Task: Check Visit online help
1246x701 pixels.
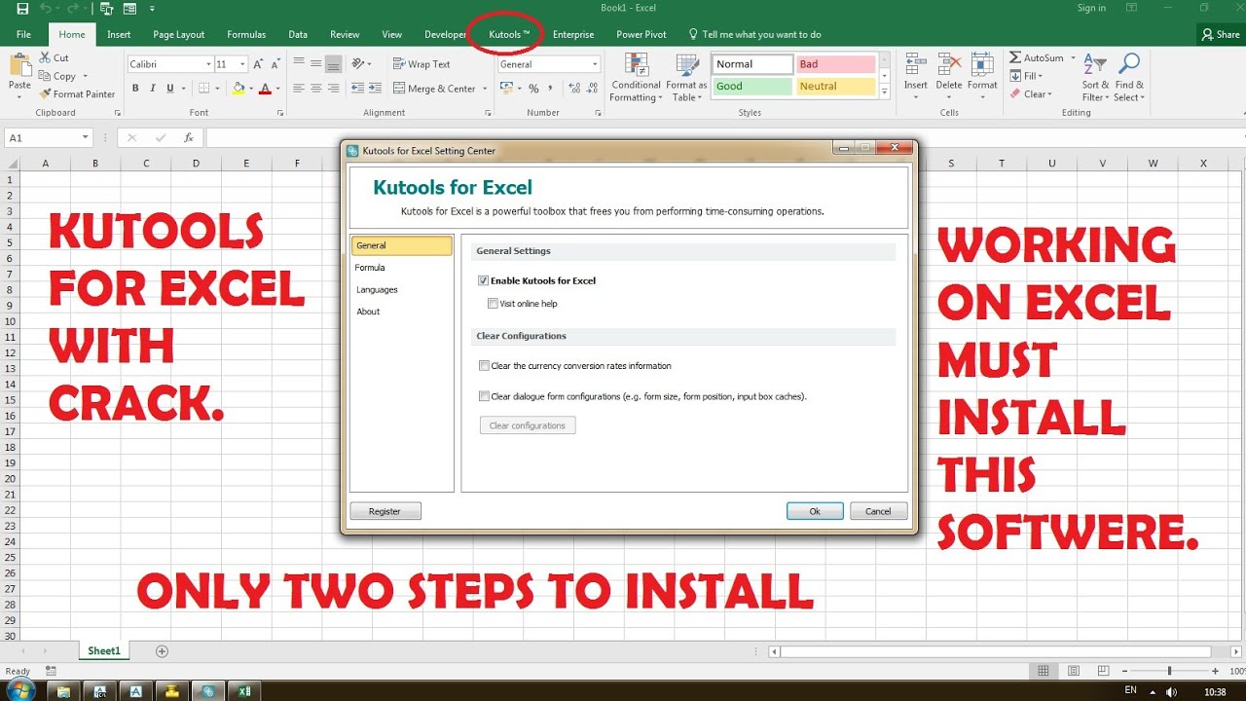Action: (494, 304)
